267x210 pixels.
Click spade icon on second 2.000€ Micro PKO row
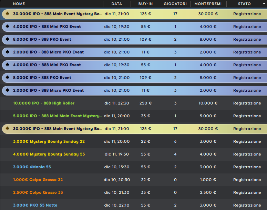pyautogui.click(x=8, y=91)
